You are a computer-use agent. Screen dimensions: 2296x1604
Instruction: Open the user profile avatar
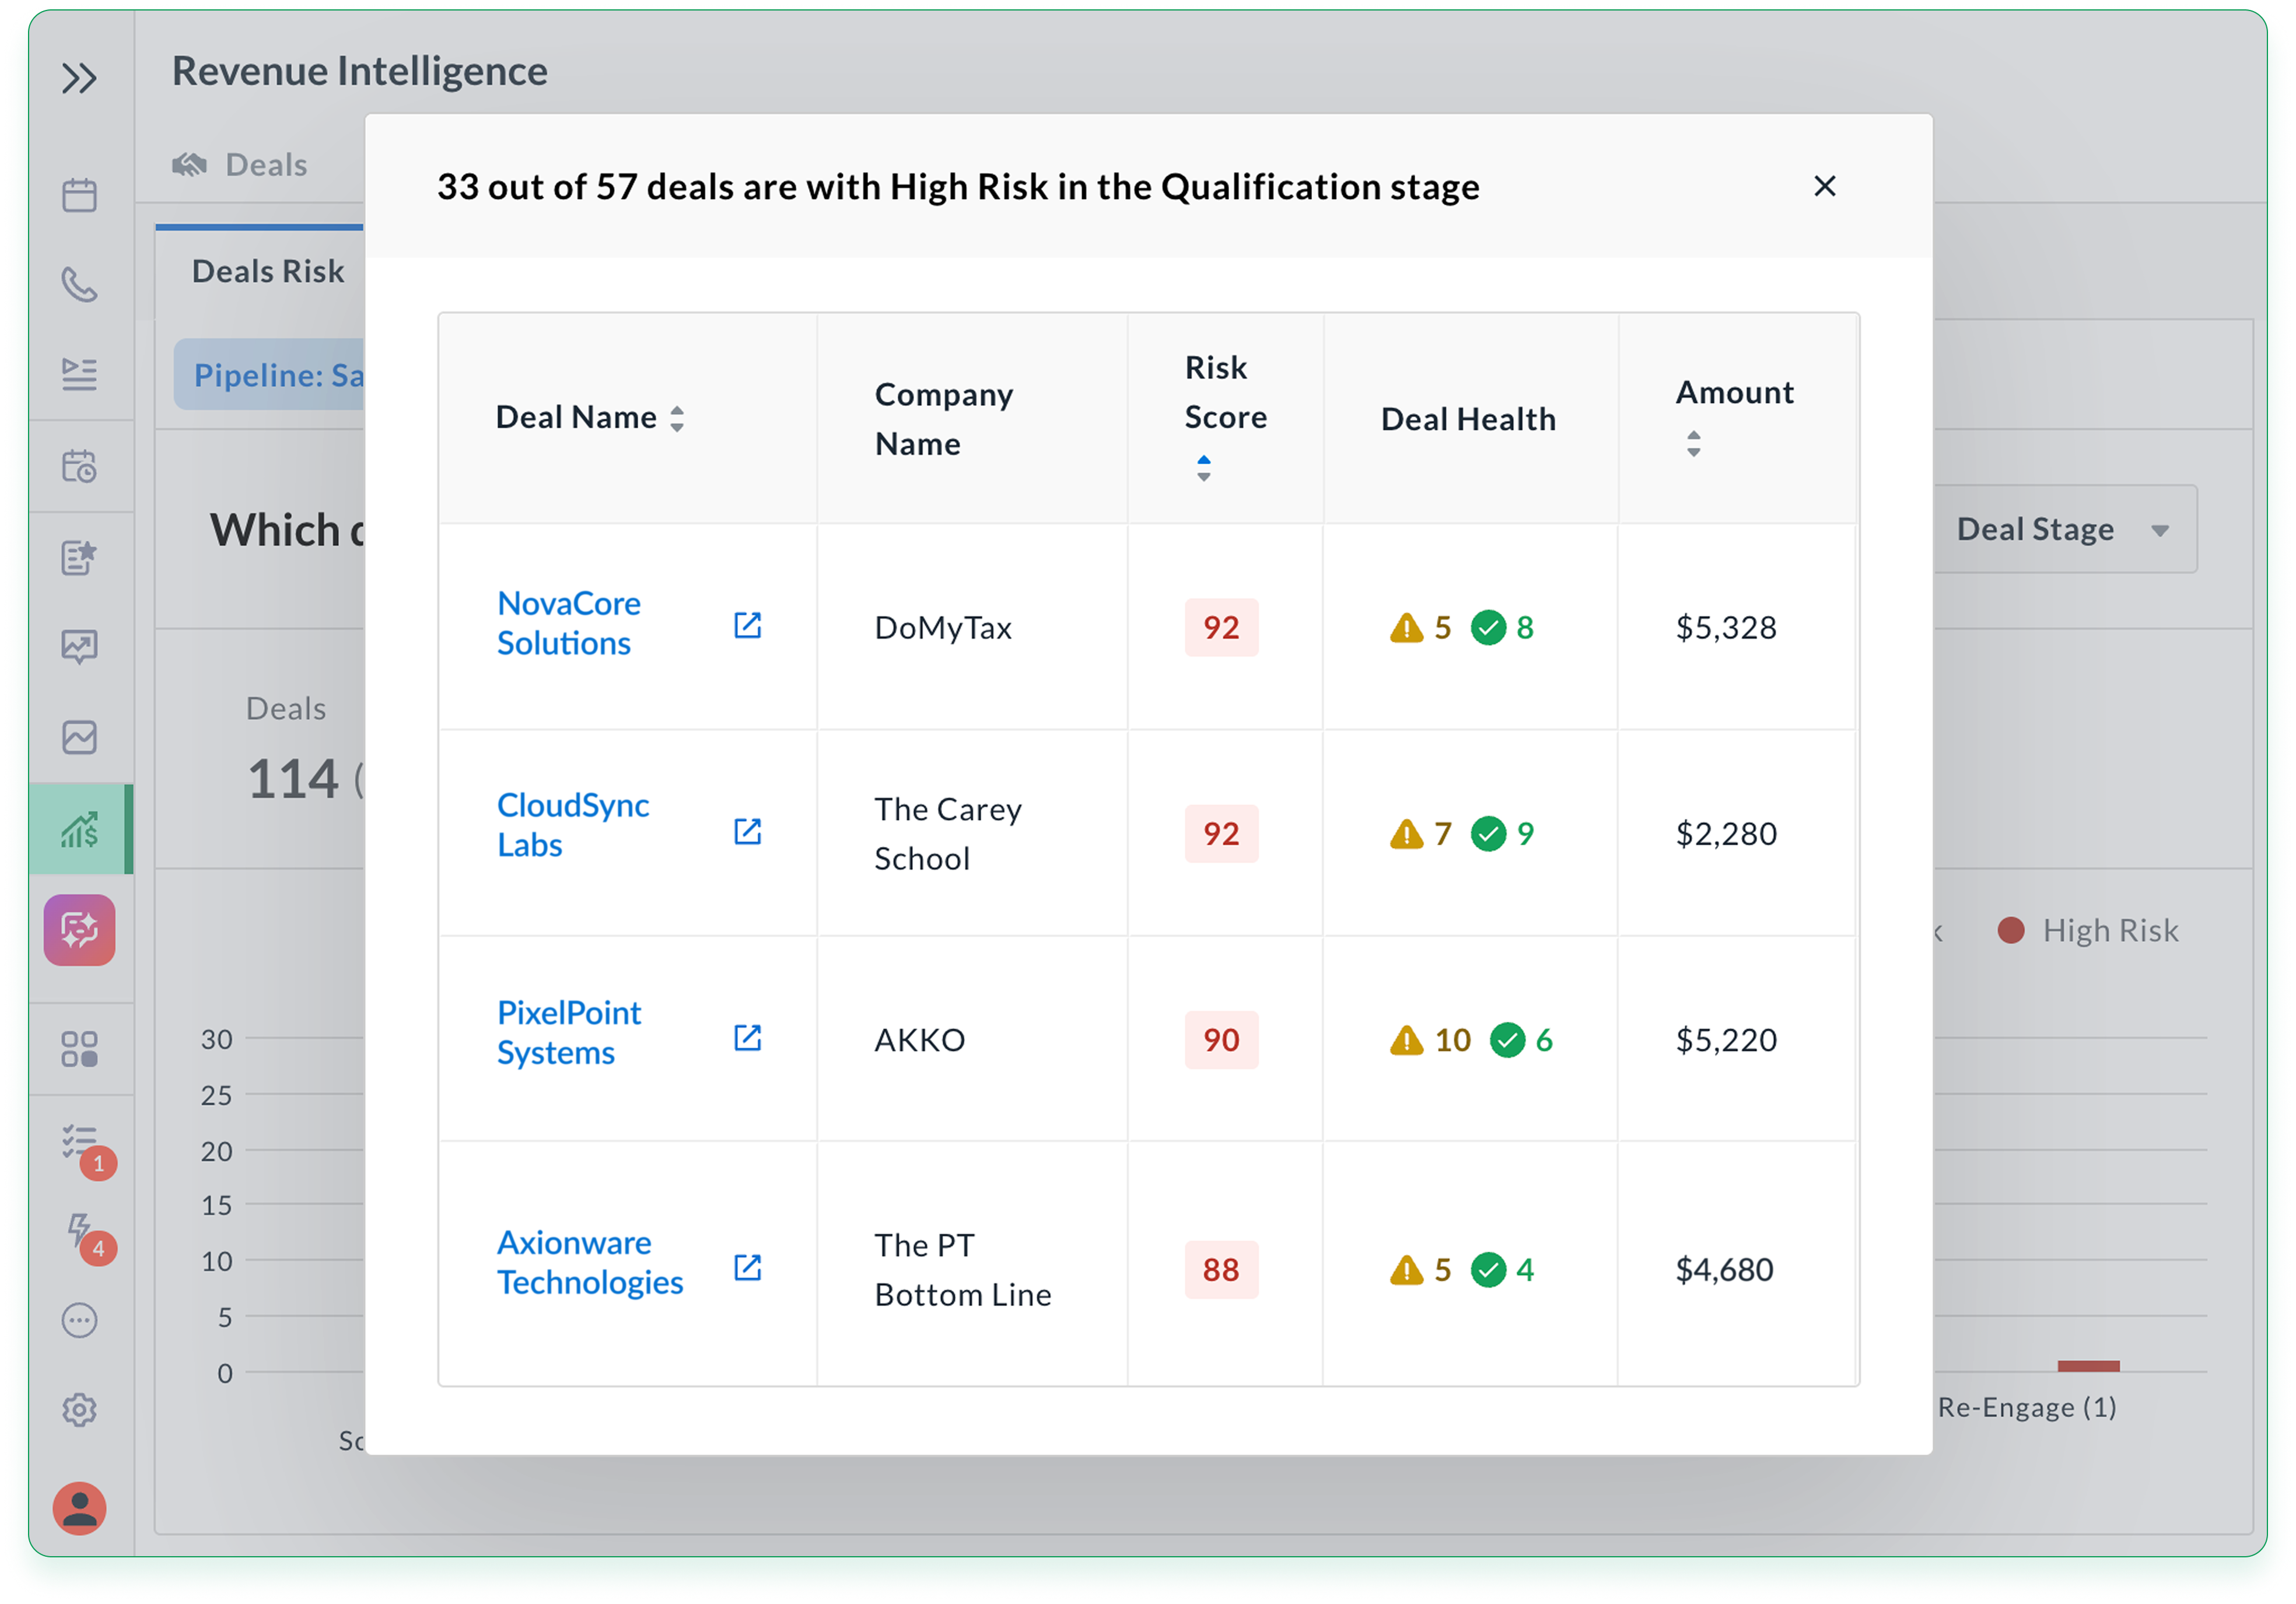pos(79,1508)
